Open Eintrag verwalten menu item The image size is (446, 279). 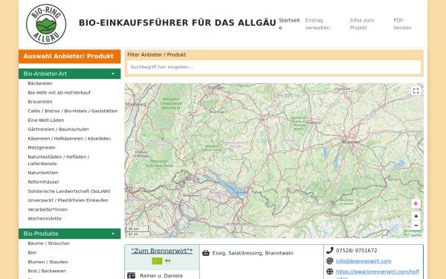click(x=317, y=24)
